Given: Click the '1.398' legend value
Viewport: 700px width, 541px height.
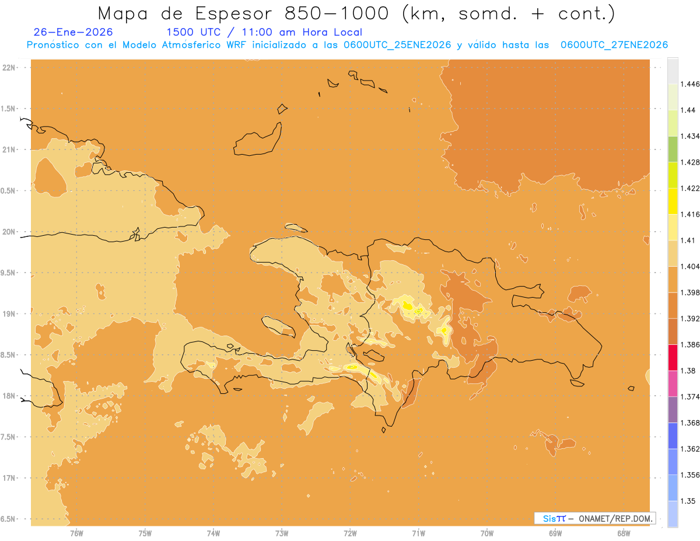Looking at the screenshot, I should 691,292.
